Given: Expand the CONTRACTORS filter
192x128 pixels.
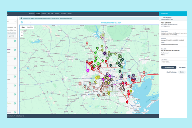Looking at the screenshot, I should pos(12,33).
